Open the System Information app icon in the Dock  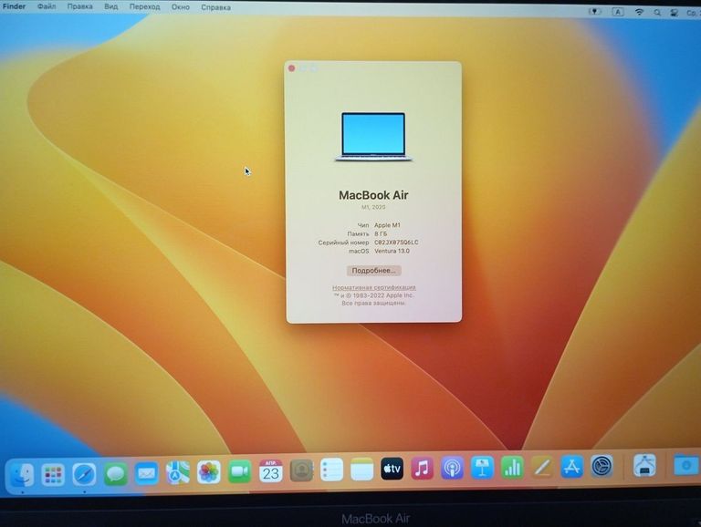coord(644,466)
